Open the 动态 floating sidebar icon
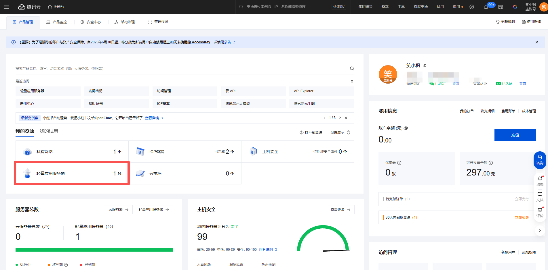Image resolution: width=548 pixels, height=270 pixels. (540, 181)
